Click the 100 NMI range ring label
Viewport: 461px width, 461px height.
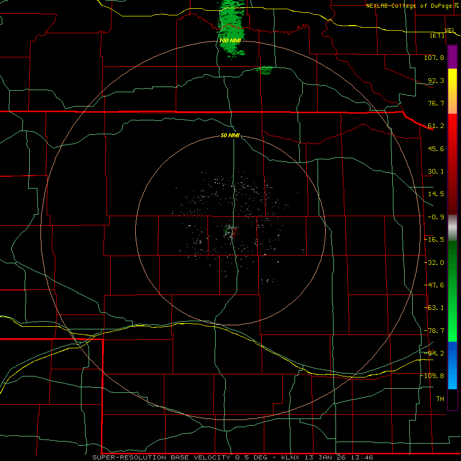tap(230, 40)
